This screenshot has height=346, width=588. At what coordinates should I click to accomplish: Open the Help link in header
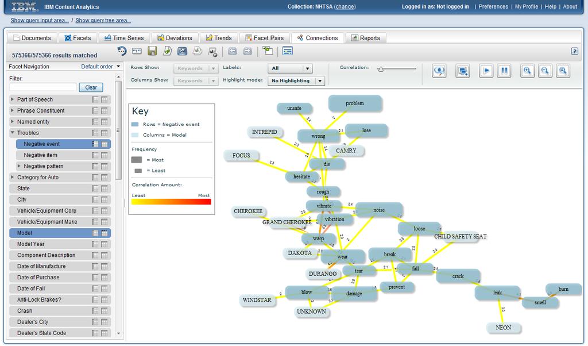point(551,7)
